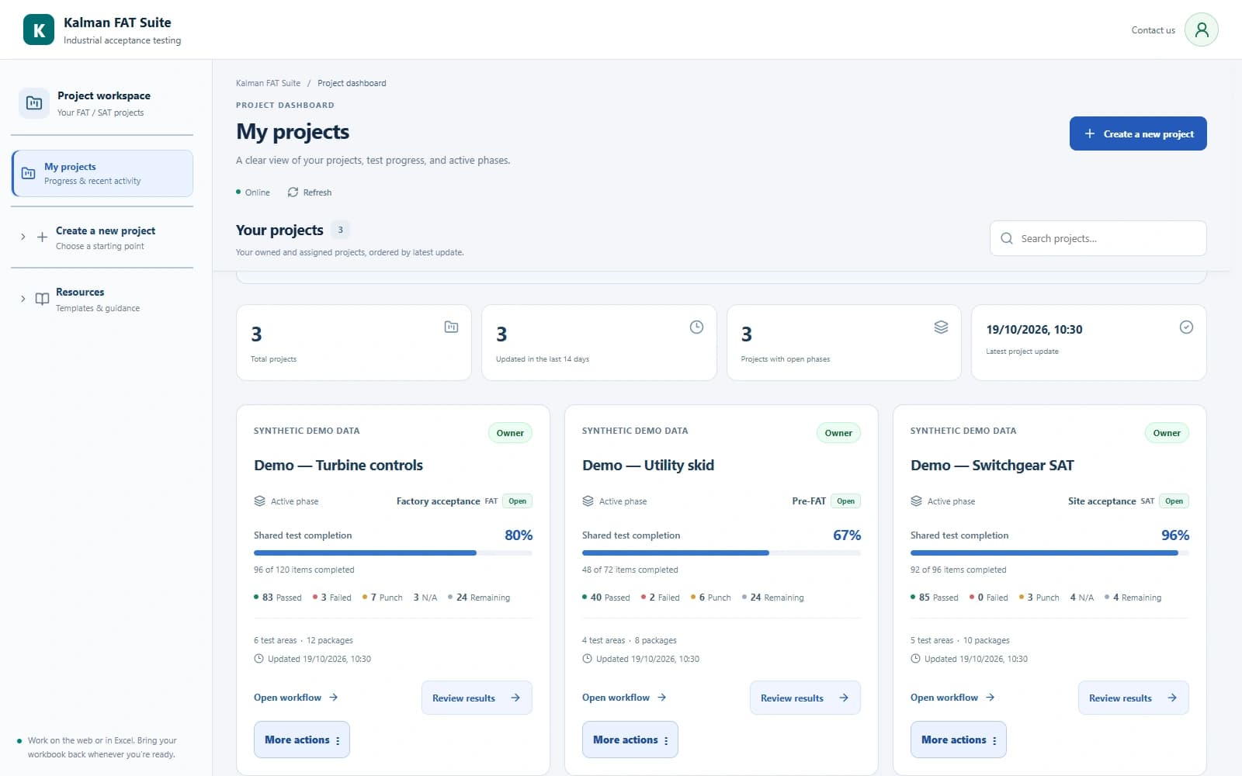The width and height of the screenshot is (1242, 776).
Task: Click the Online status indicator
Action: pyautogui.click(x=253, y=192)
